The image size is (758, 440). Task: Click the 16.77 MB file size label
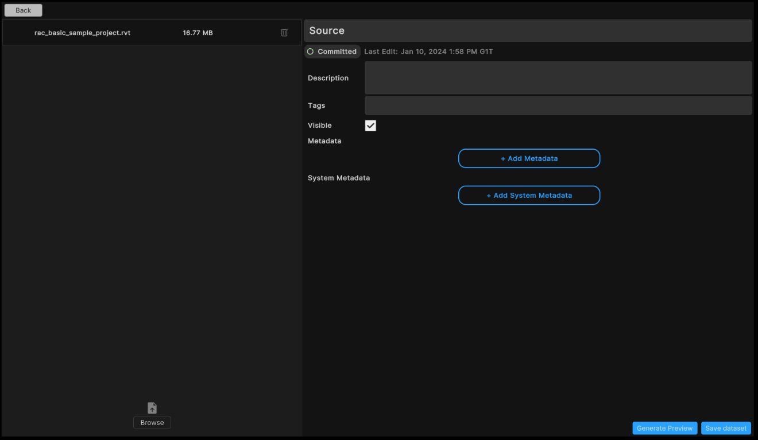[x=198, y=33]
